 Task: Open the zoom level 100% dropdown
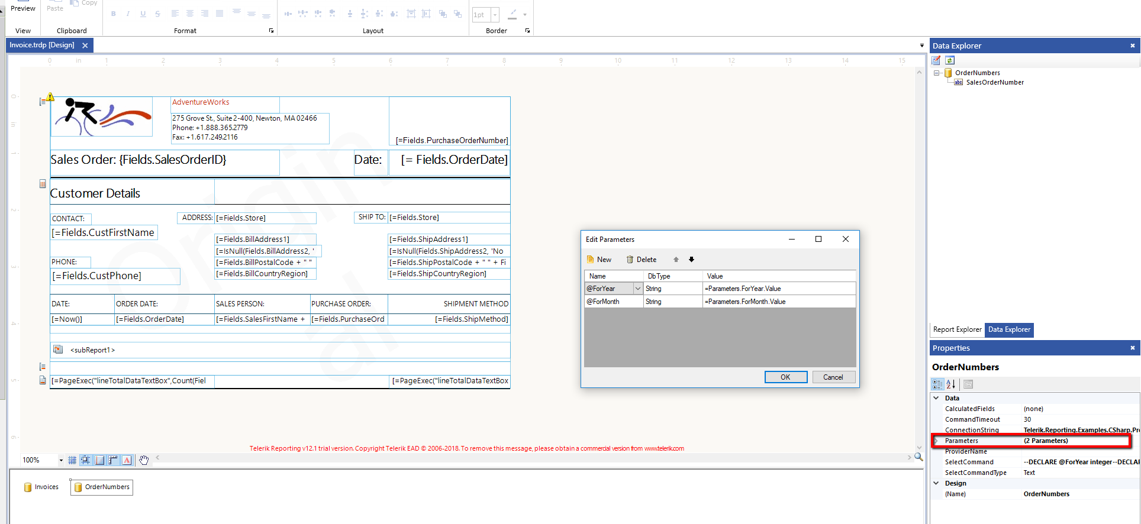[60, 461]
